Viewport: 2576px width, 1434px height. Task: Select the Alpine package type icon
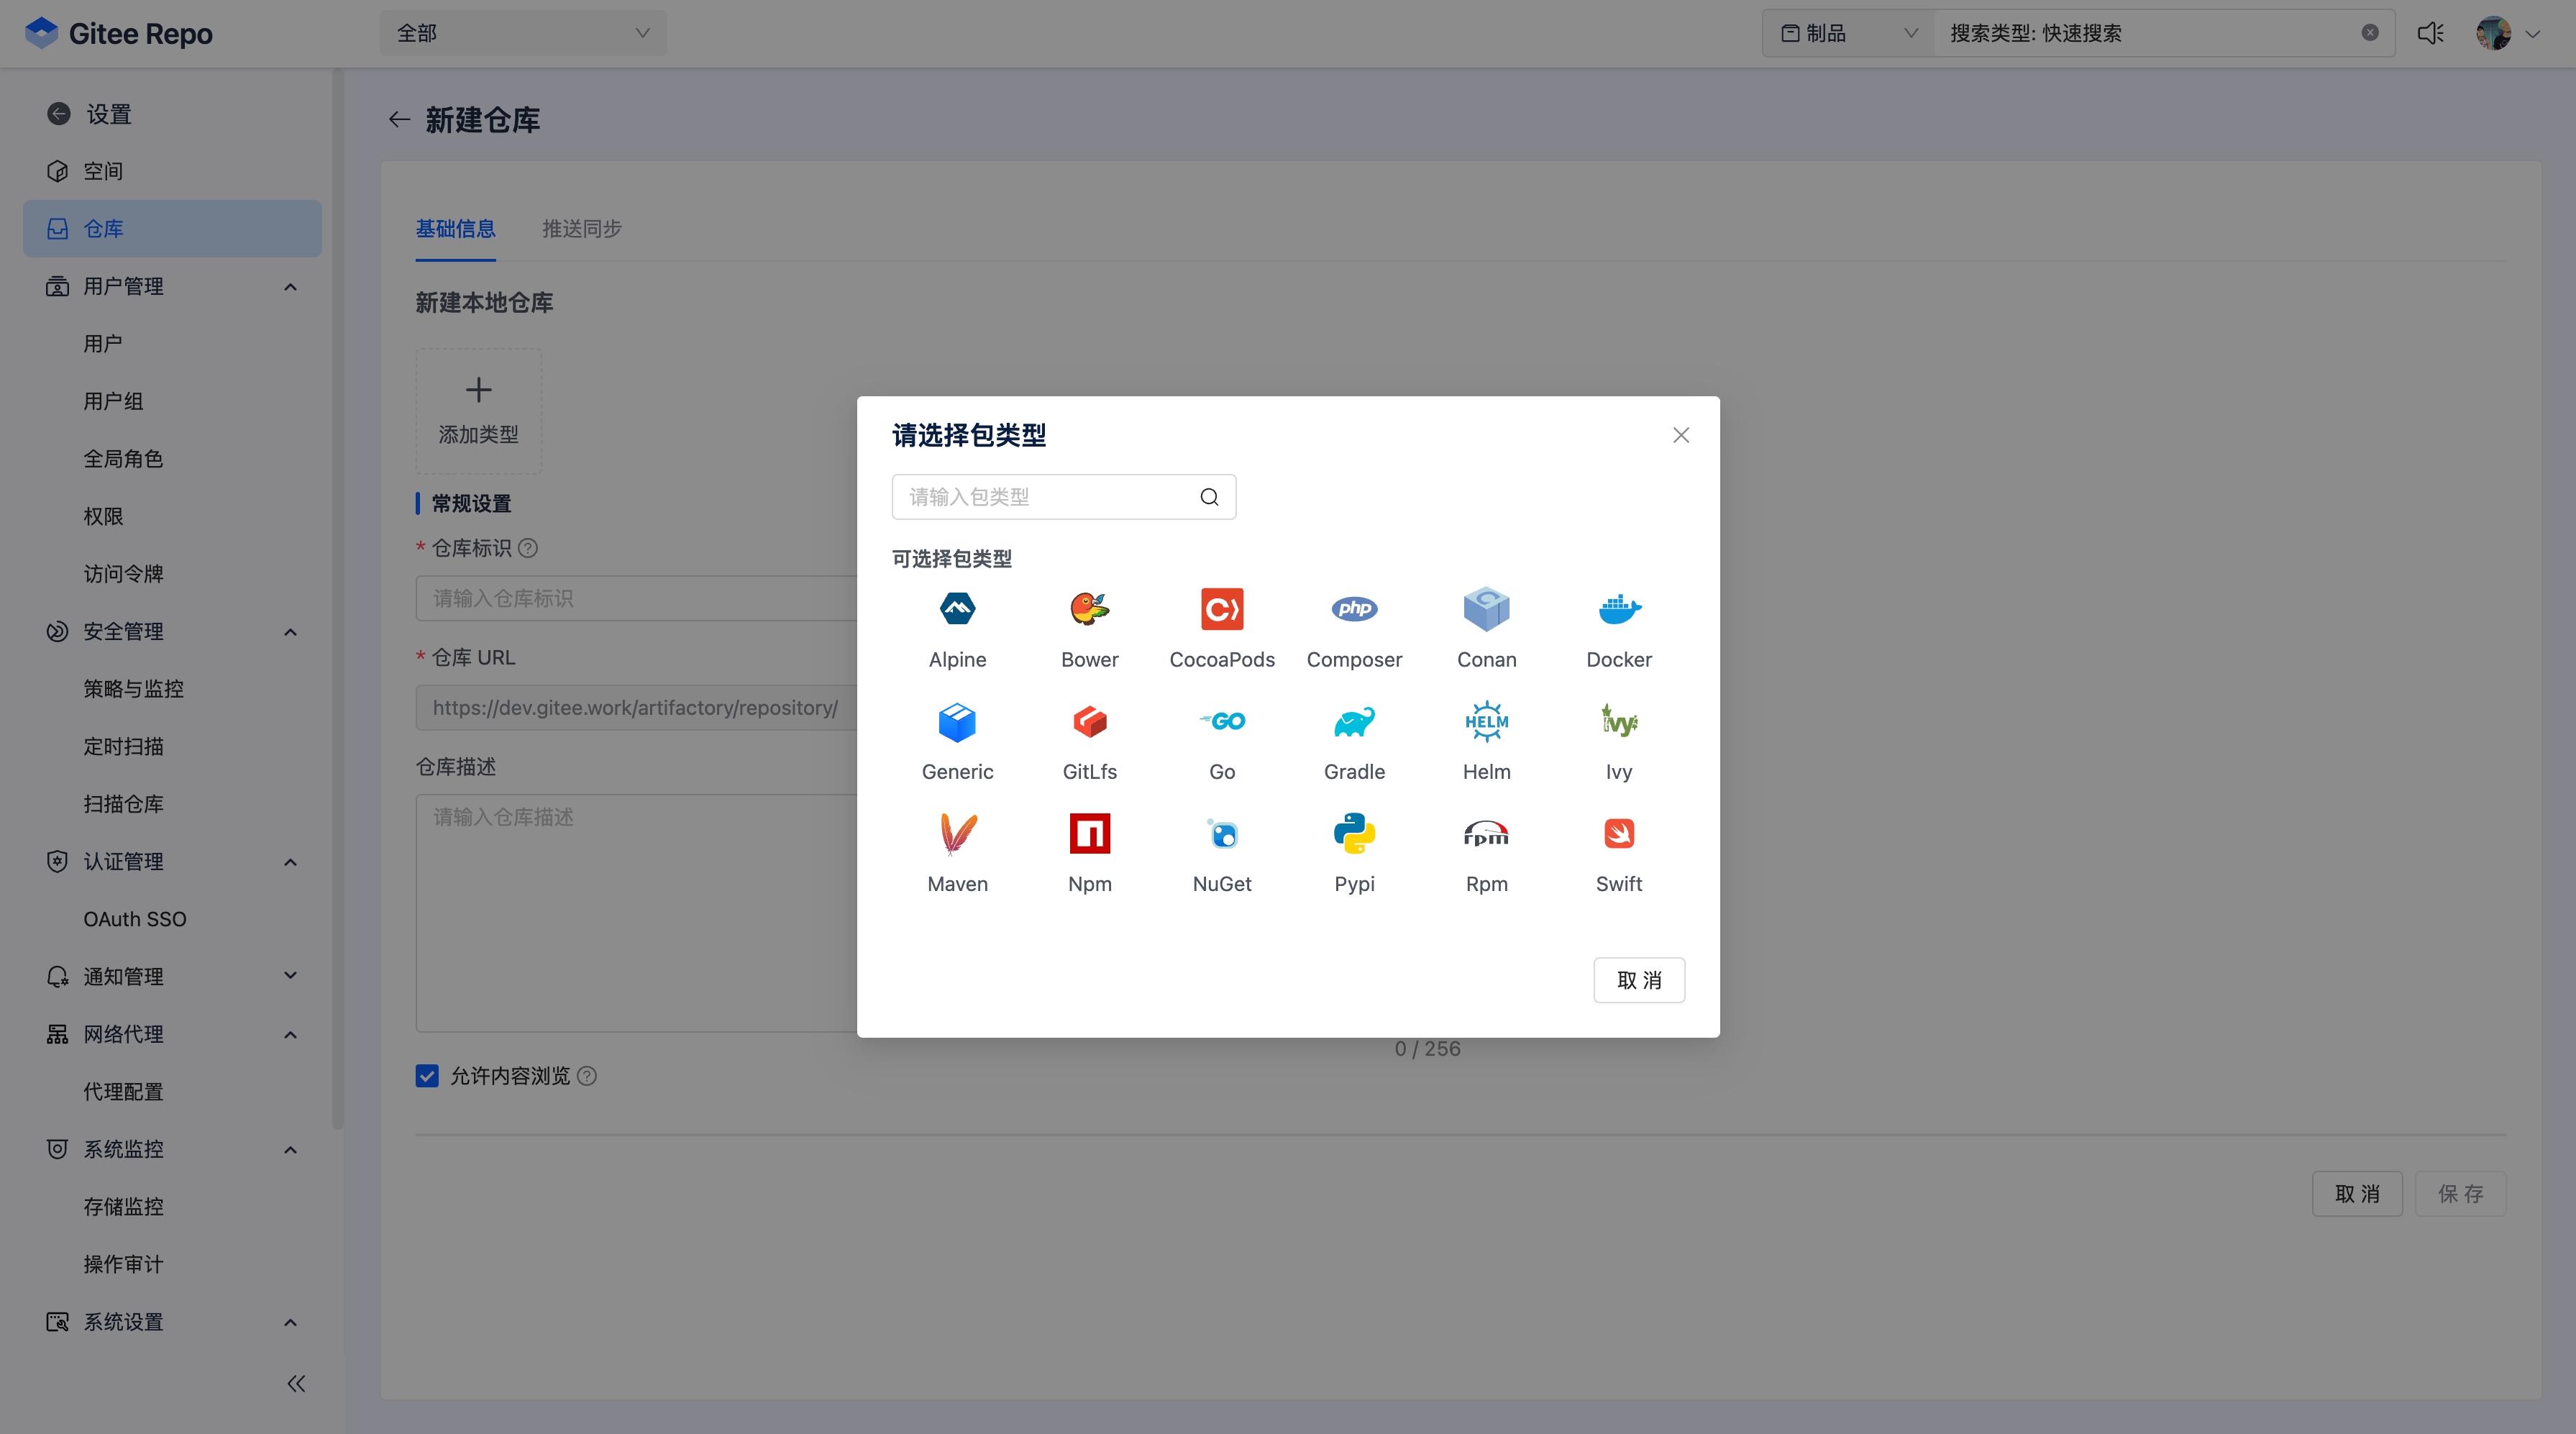(957, 609)
